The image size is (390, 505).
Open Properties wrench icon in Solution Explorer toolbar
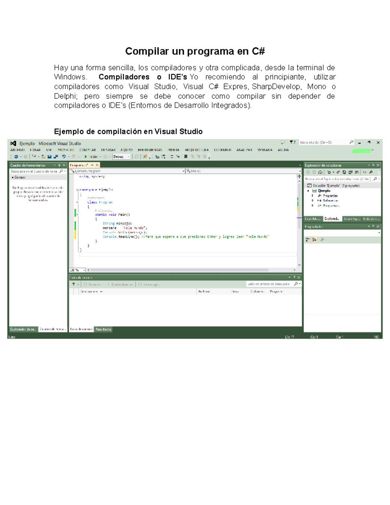[371, 172]
